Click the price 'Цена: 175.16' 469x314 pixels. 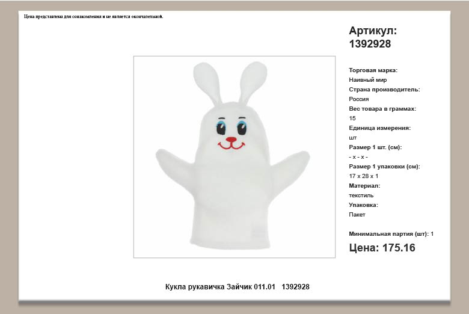point(382,248)
